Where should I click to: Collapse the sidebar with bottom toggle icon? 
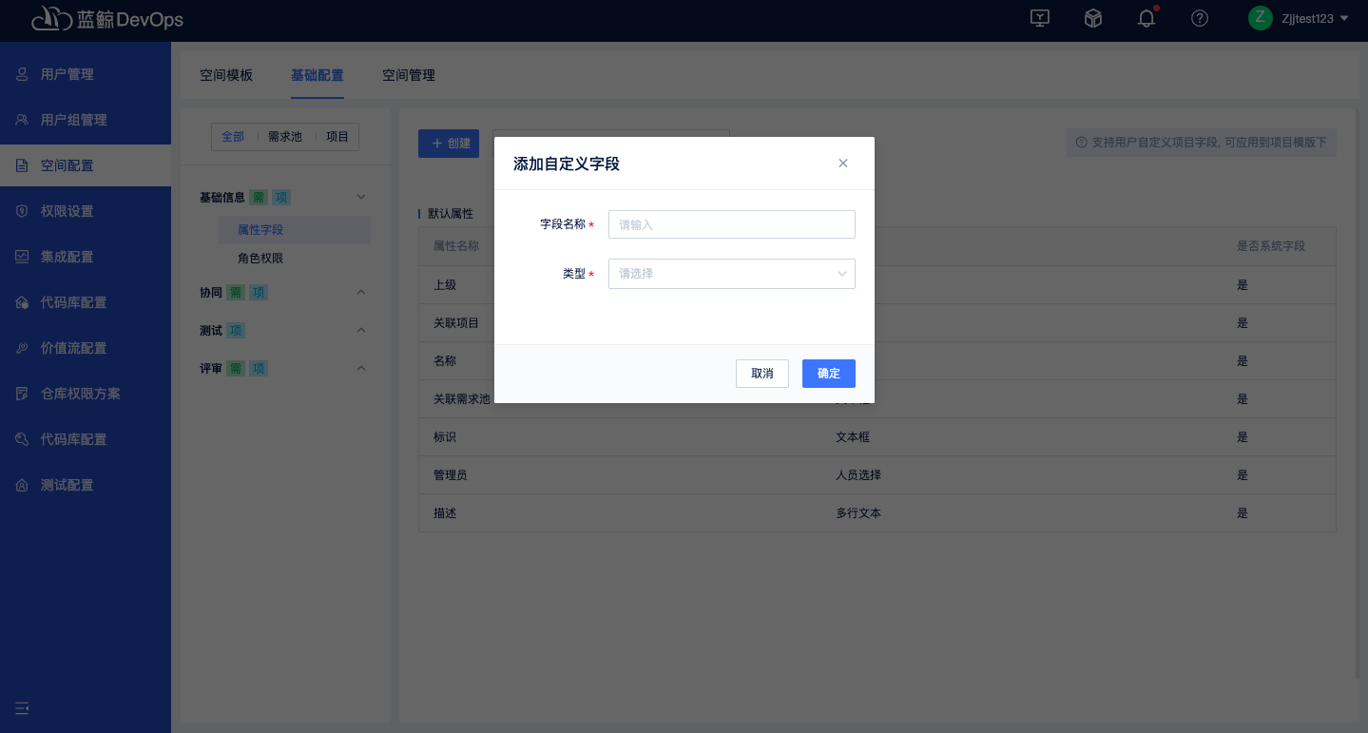22,708
